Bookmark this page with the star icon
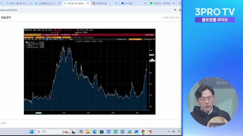Viewport: 243px width, 136px height. point(180,10)
